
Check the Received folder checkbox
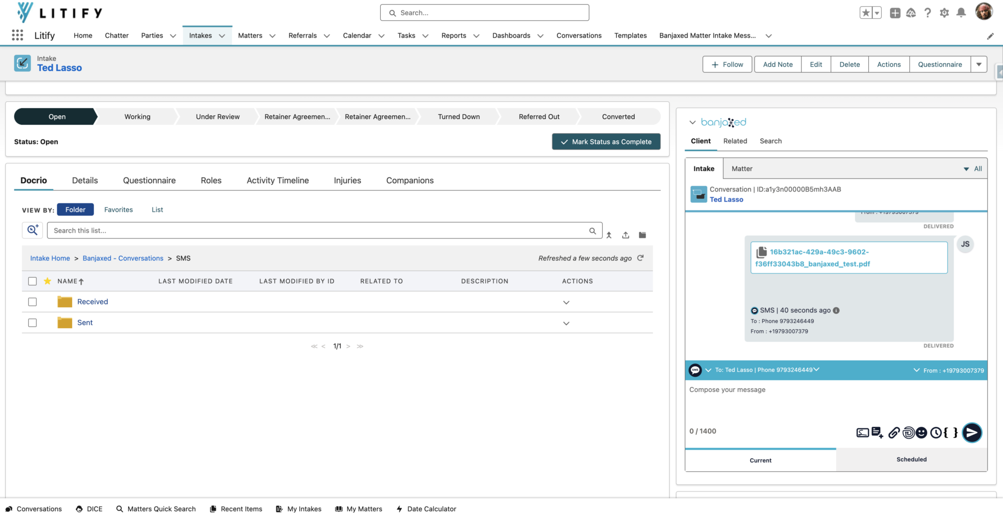pyautogui.click(x=32, y=302)
